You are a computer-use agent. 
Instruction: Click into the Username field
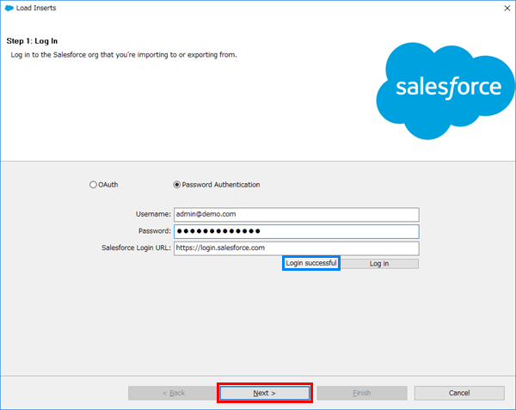[297, 214]
